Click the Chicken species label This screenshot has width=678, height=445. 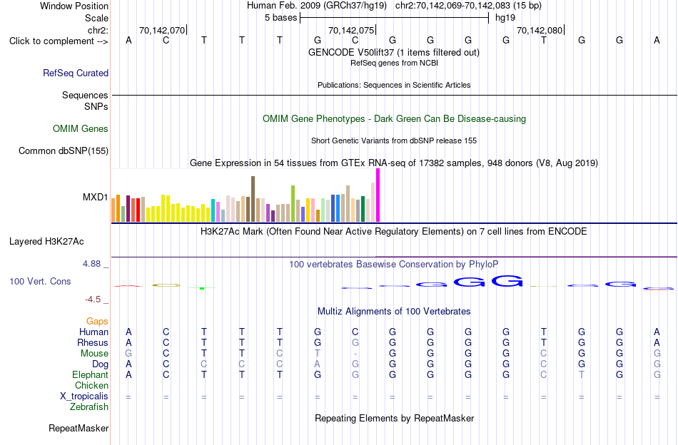(x=91, y=385)
